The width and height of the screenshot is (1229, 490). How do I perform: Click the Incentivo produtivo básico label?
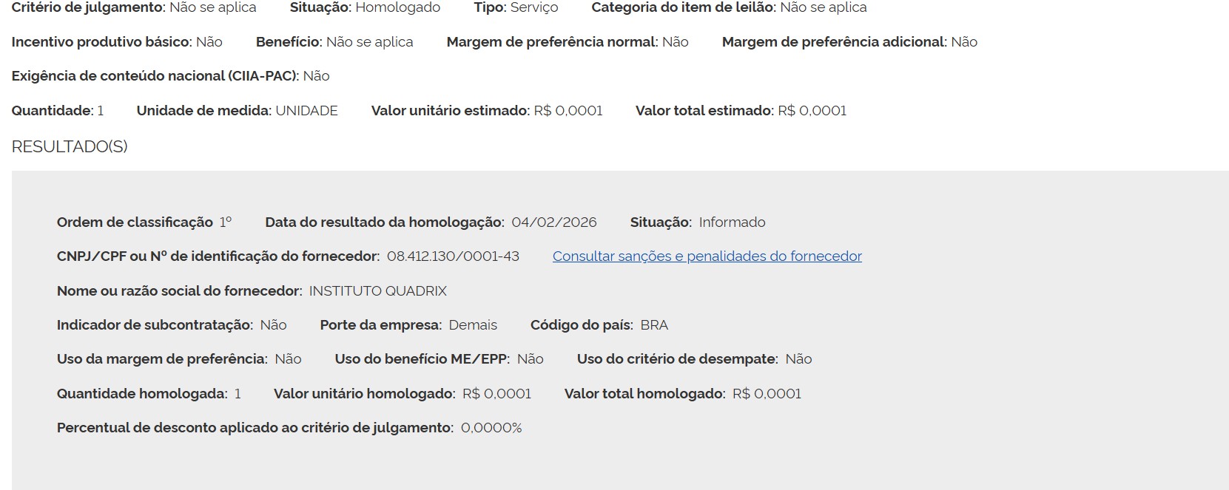point(101,42)
